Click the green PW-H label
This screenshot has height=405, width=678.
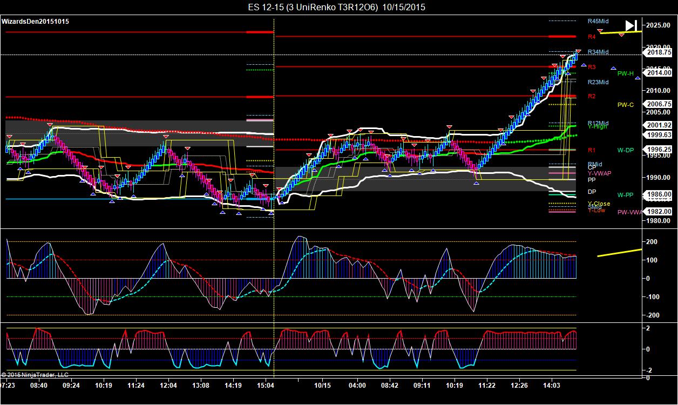(626, 73)
